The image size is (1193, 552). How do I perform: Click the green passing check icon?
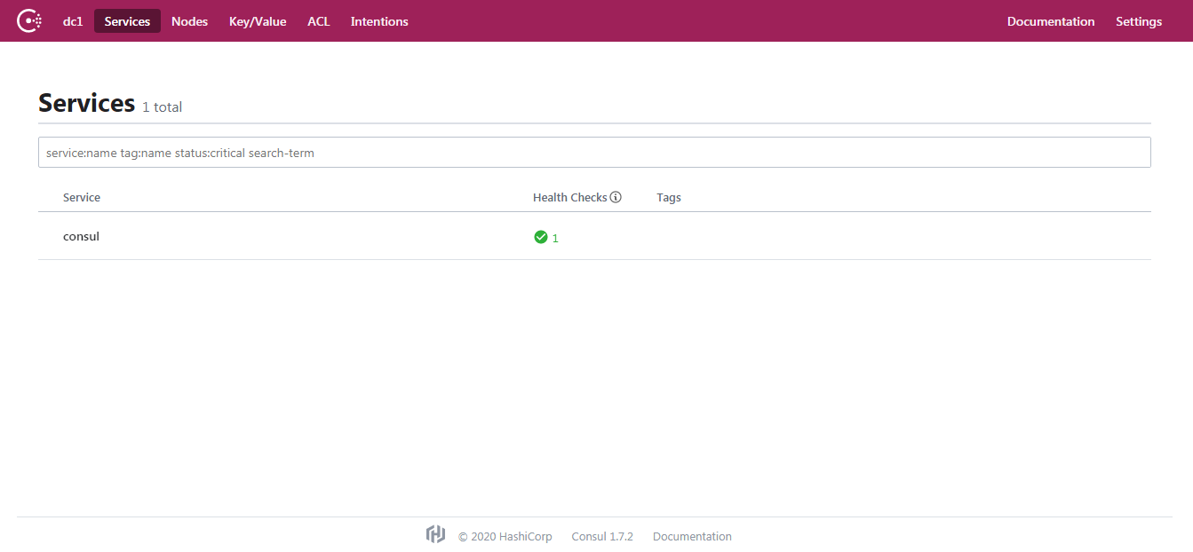[540, 237]
